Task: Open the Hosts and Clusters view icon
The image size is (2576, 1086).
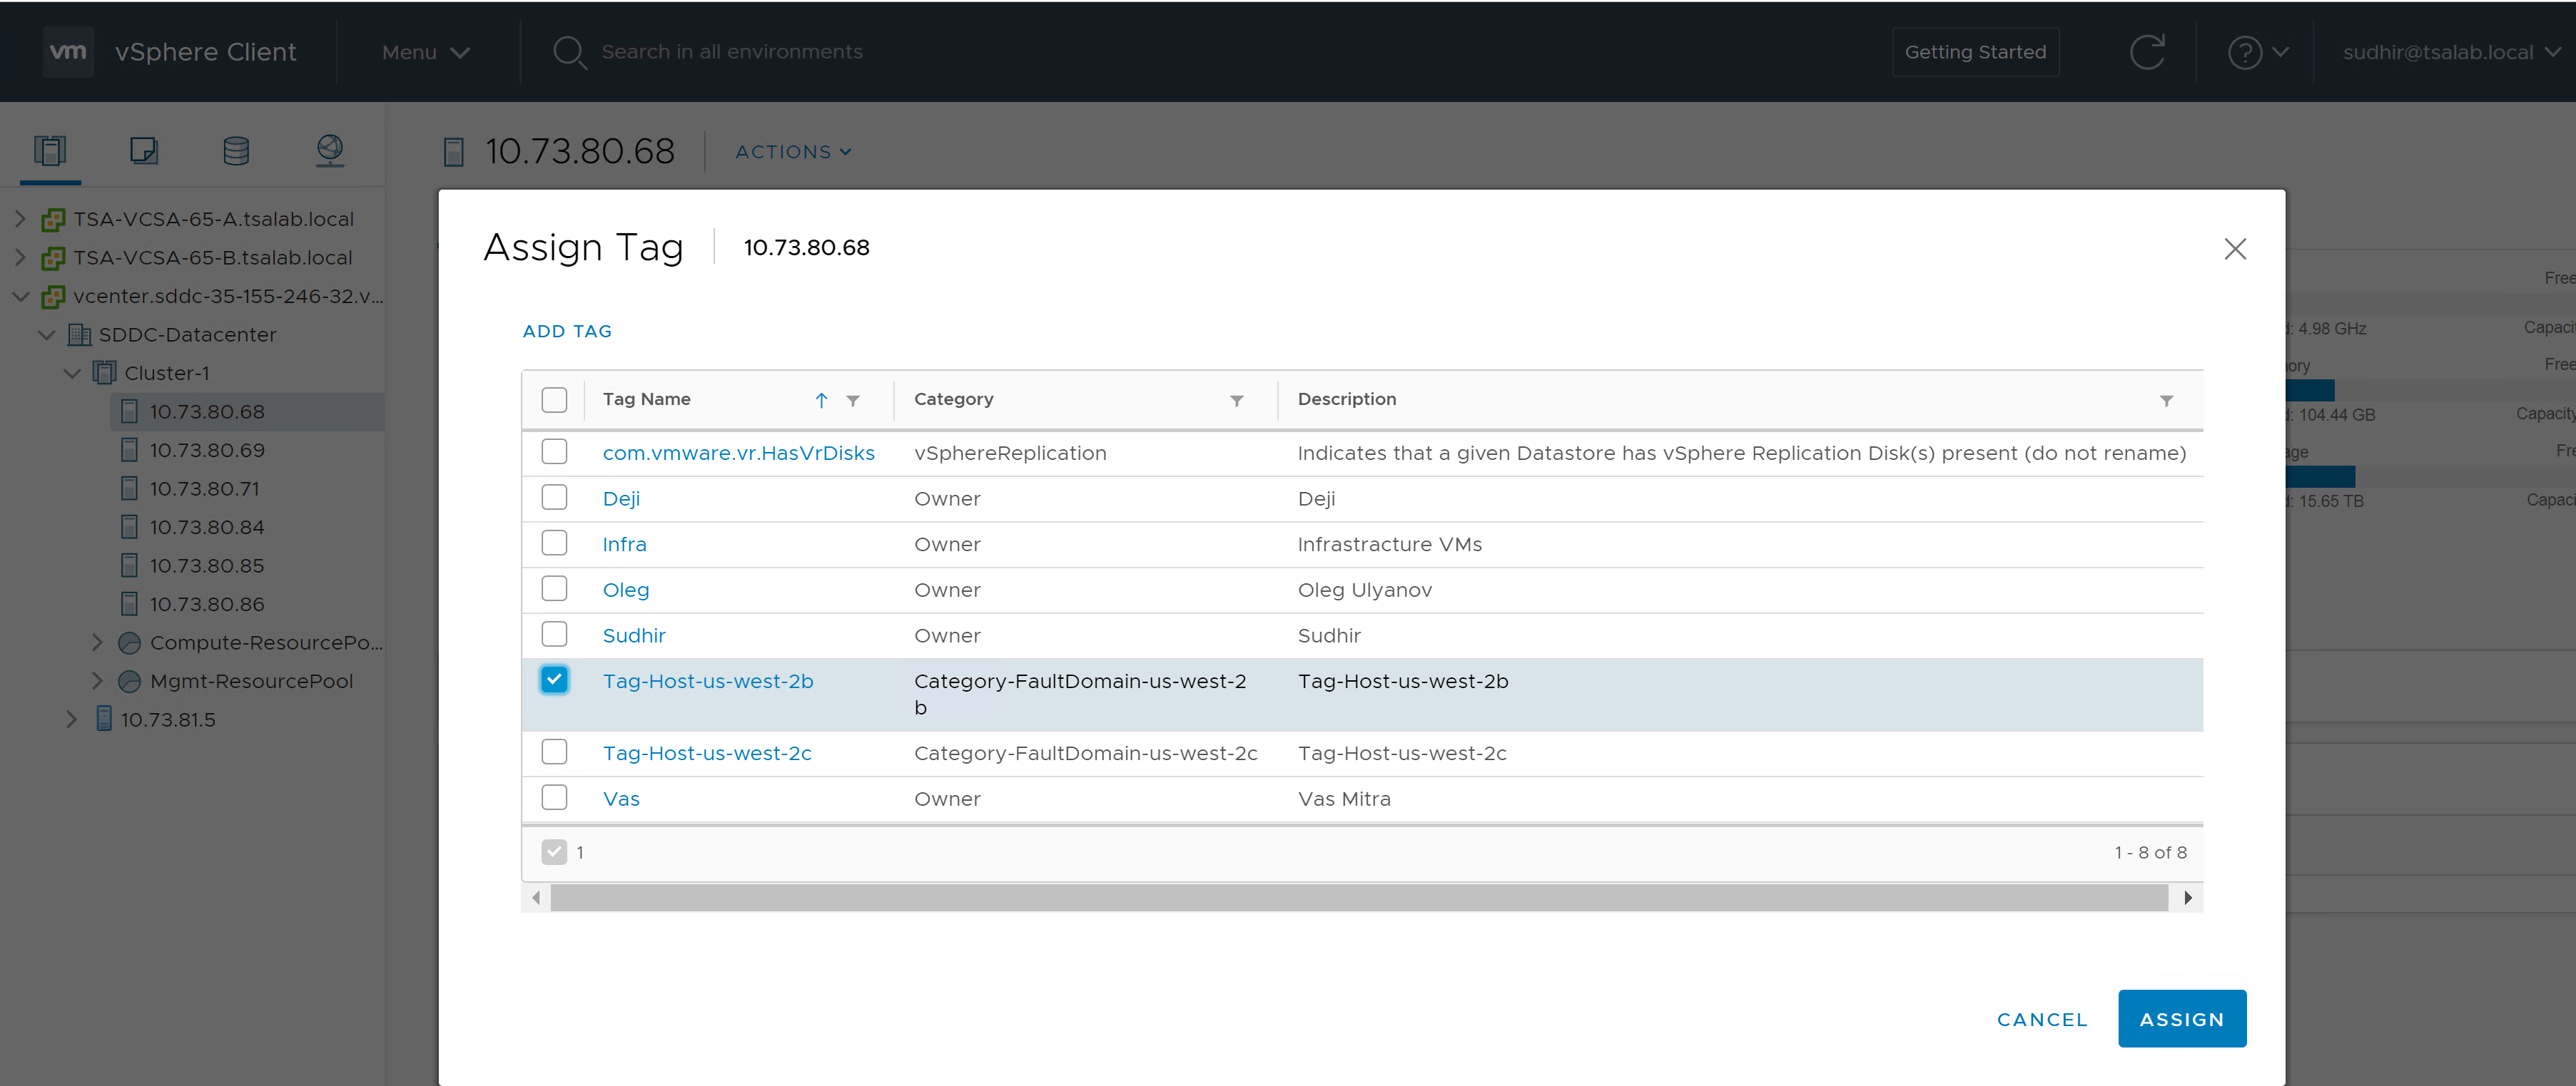Action: (x=49, y=151)
